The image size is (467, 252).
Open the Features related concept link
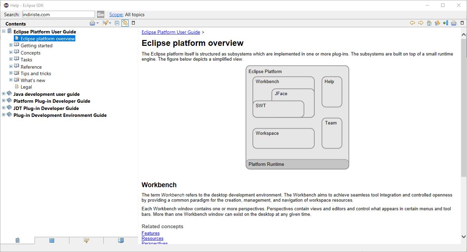pyautogui.click(x=151, y=233)
